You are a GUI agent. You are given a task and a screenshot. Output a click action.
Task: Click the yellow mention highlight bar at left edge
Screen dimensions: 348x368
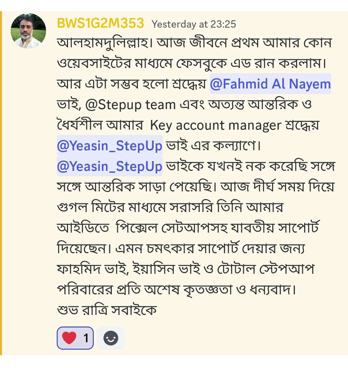coord(1,183)
